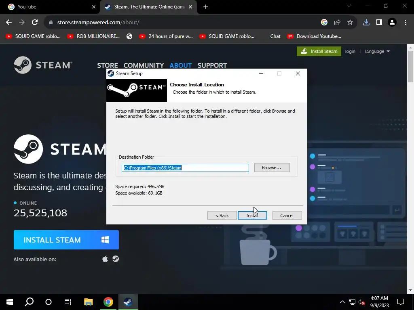Open 24 hours of pure w... bookmark

[x=166, y=36]
